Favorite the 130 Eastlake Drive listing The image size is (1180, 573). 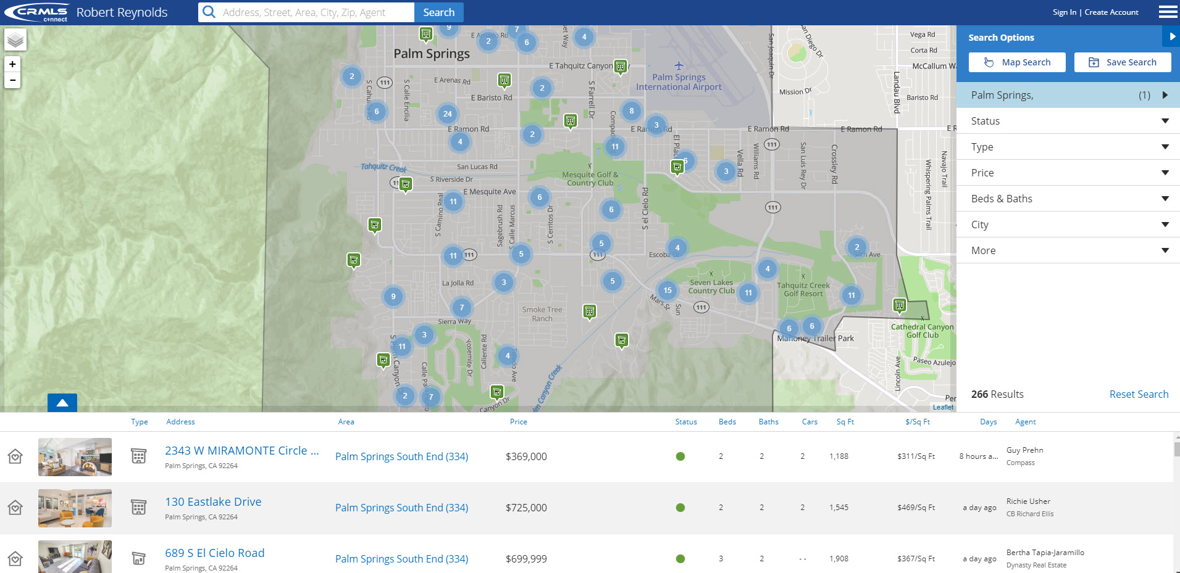pyautogui.click(x=15, y=508)
